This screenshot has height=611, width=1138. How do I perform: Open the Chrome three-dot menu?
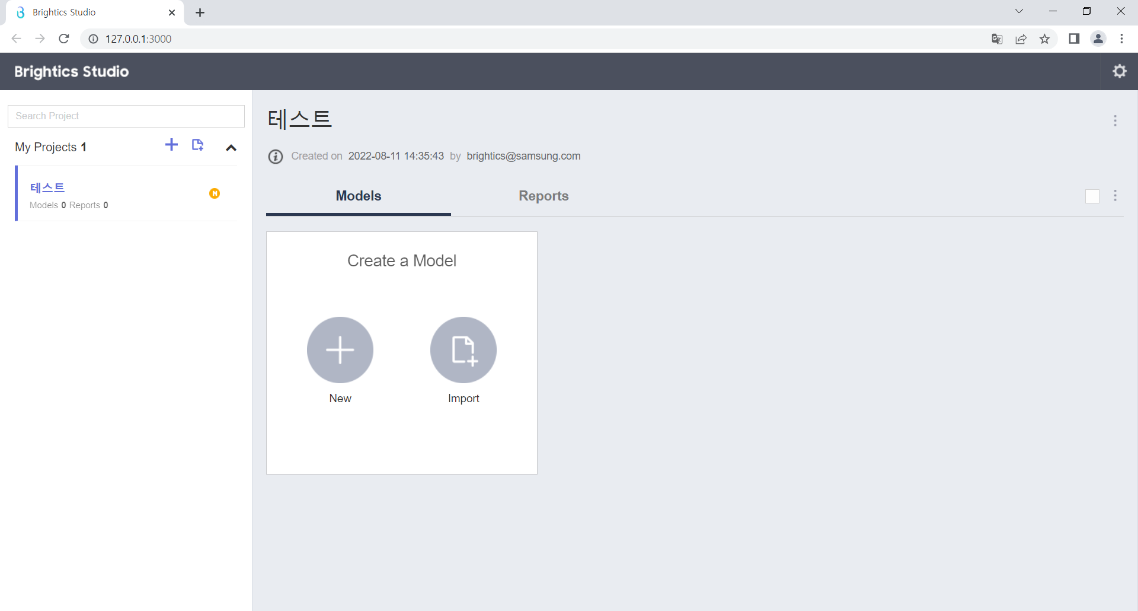[1121, 39]
